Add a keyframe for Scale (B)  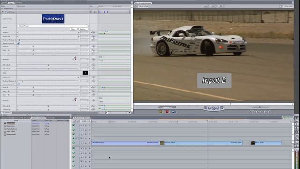click(x=94, y=87)
